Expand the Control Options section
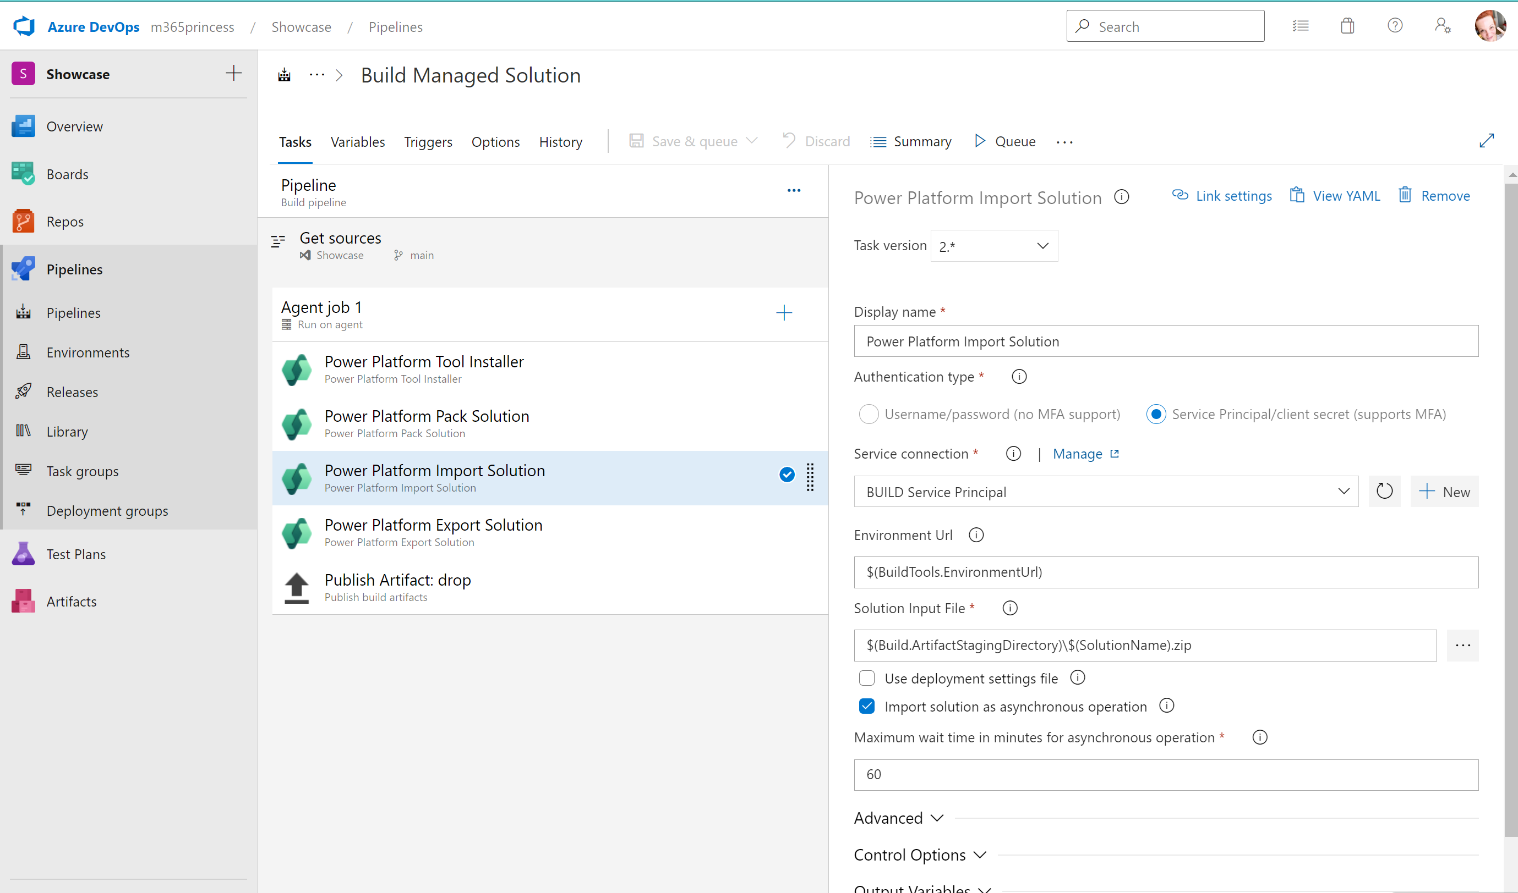Viewport: 1518px width, 893px height. point(920,855)
